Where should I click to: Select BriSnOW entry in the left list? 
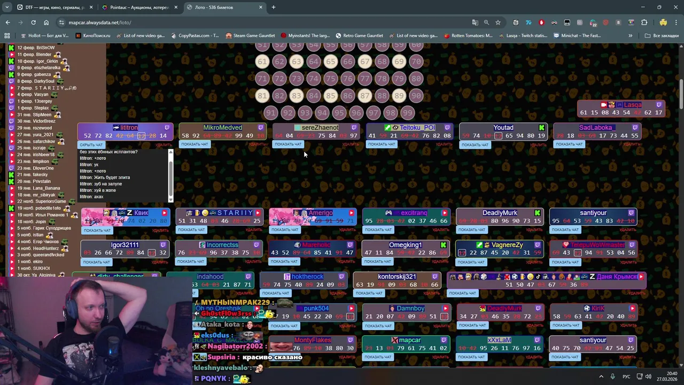tap(35, 48)
